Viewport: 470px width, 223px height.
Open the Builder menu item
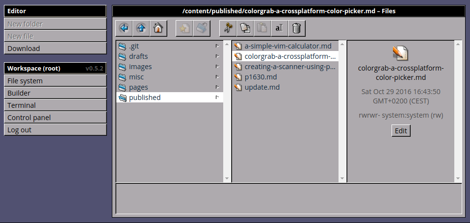55,93
